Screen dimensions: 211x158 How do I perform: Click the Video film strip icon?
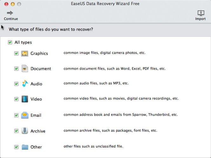tap(25, 99)
